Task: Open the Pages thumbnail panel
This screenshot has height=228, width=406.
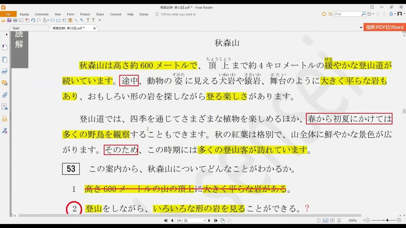Action: pos(5,60)
